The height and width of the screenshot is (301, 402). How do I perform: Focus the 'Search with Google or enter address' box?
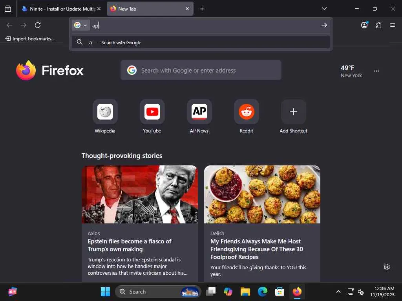[x=201, y=70]
